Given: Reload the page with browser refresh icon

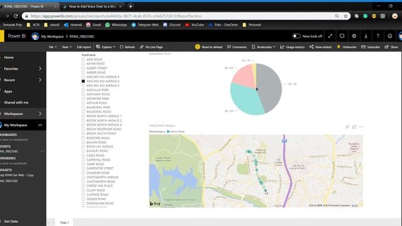Looking at the screenshot, I should point(16,16).
